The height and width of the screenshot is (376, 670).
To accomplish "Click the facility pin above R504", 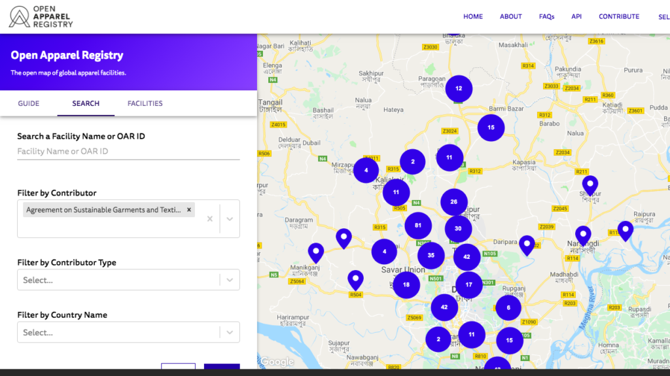I will (355, 281).
